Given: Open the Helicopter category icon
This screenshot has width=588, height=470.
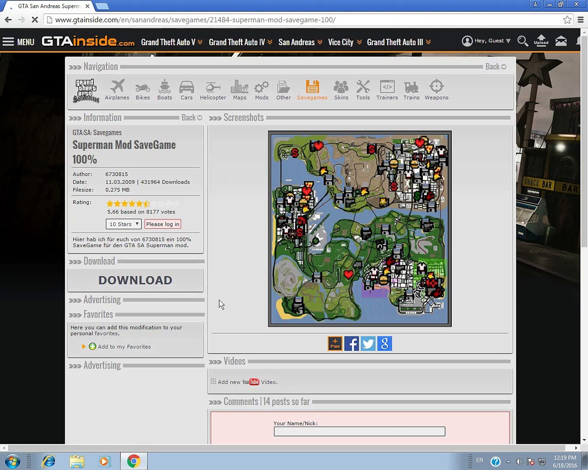Looking at the screenshot, I should (x=213, y=90).
